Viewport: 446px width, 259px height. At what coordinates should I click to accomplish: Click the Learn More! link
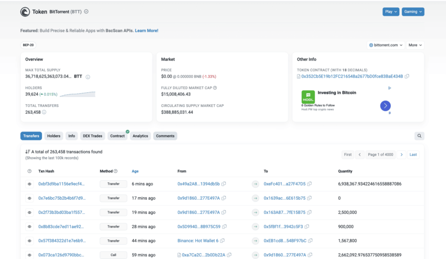coord(146,30)
